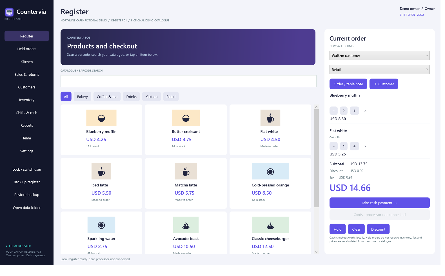Click the Matcha latte cup icon
This screenshot has height=276, width=445.
pyautogui.click(x=186, y=172)
